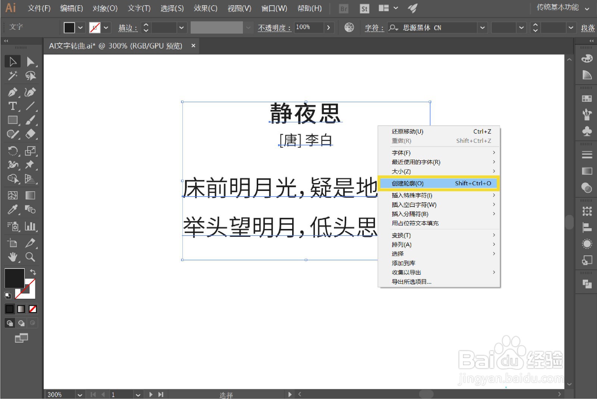Screen dimensions: 597x399
Task: Reset to default fill and stroke colors
Action: (8, 295)
